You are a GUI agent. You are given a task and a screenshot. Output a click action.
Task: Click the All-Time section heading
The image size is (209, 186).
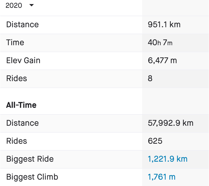pos(21,105)
